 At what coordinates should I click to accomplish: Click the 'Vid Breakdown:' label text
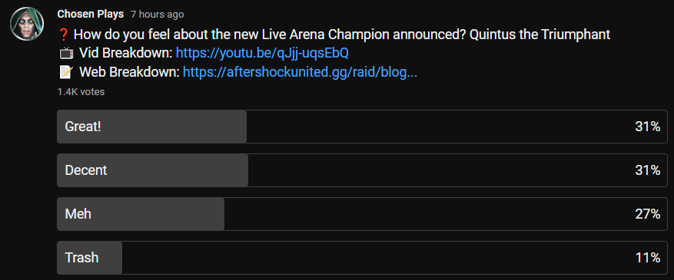point(126,54)
